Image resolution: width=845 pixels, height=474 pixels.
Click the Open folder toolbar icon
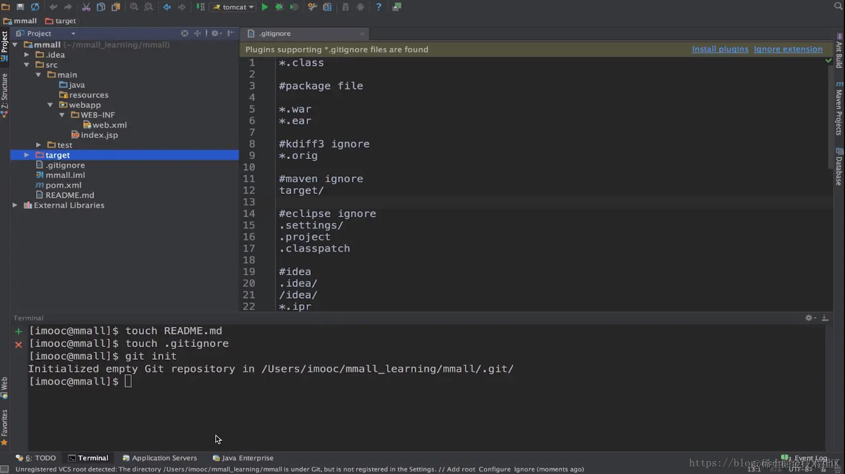pos(6,7)
